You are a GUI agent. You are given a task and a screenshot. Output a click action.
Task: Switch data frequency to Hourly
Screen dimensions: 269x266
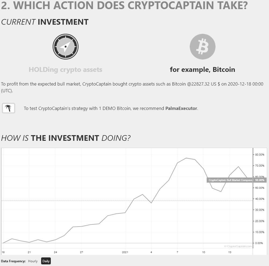click(33, 261)
